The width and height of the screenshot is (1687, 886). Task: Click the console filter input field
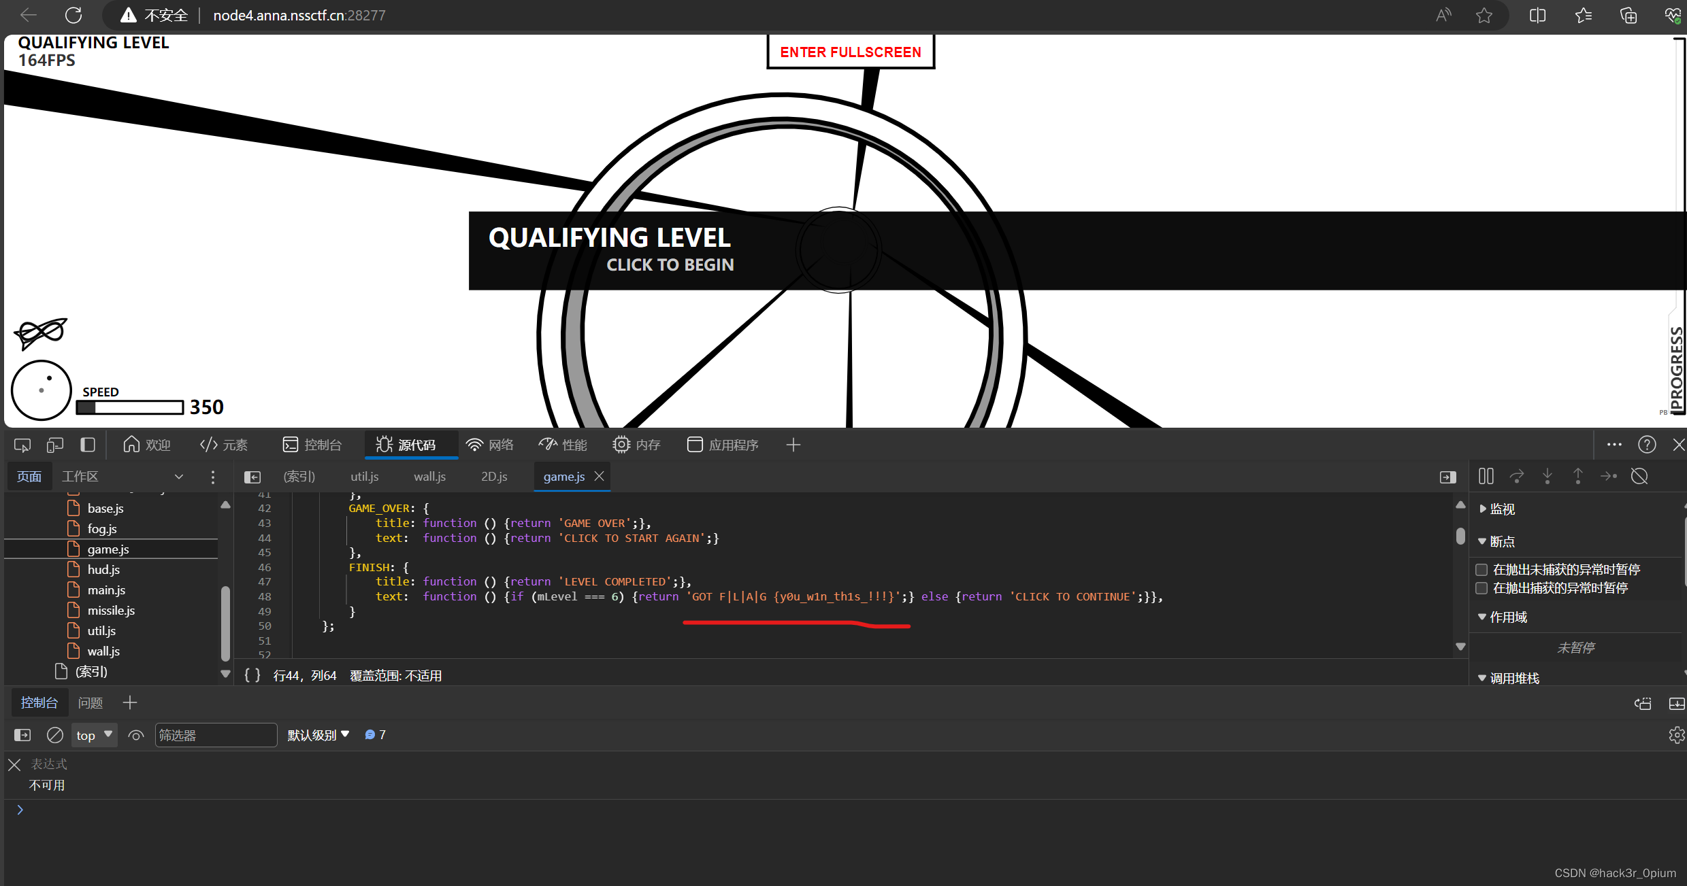215,735
